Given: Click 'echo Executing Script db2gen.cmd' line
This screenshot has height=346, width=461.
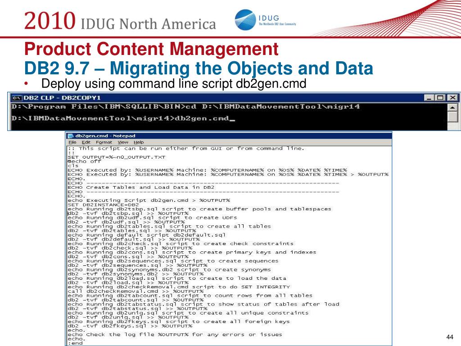Looking at the screenshot, I should click(x=149, y=200).
